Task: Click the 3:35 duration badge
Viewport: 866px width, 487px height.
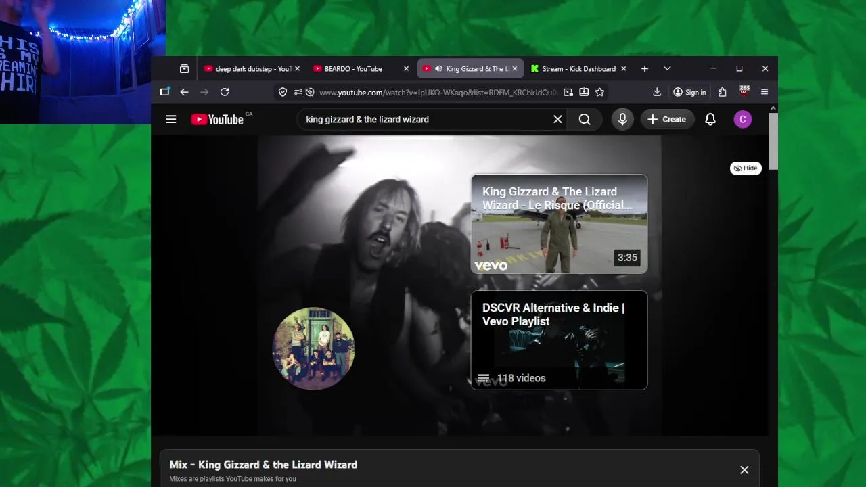Action: (x=627, y=257)
